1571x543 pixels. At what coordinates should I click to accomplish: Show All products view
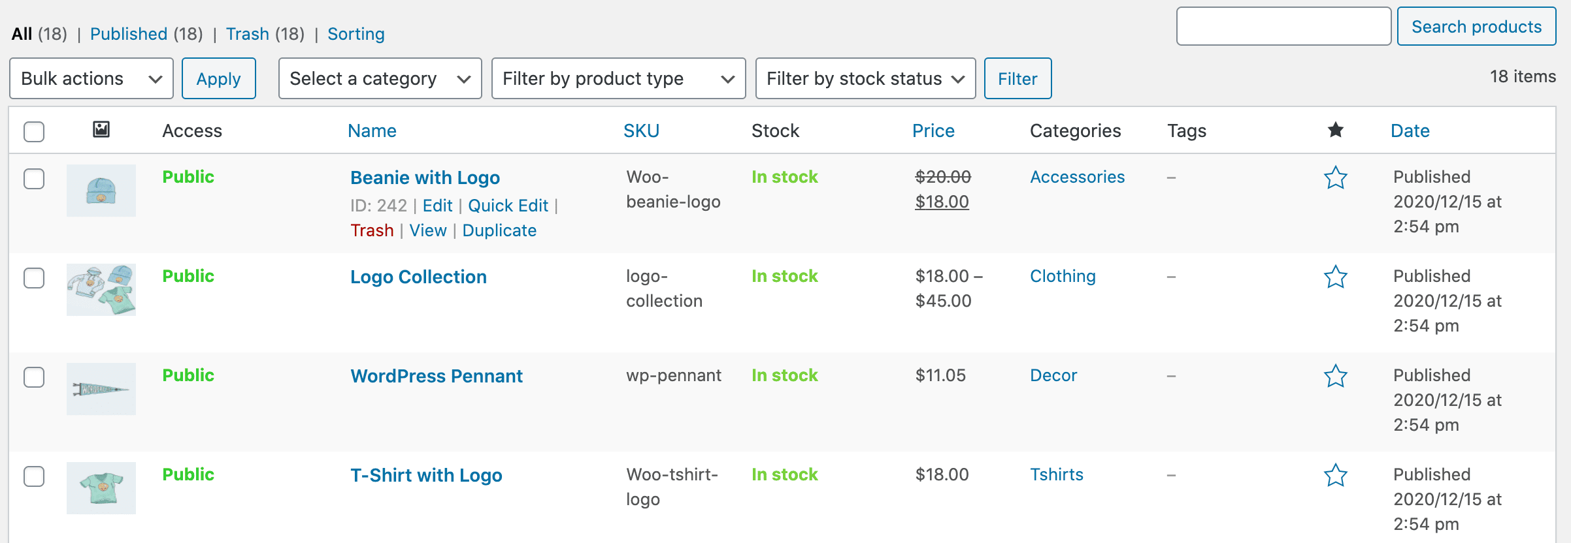pos(22,34)
